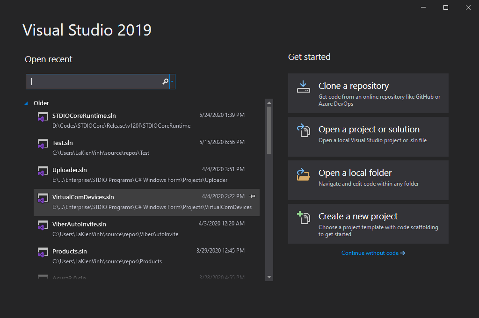Click the Uploader.sln solution icon
The image size is (479, 318).
pos(43,171)
